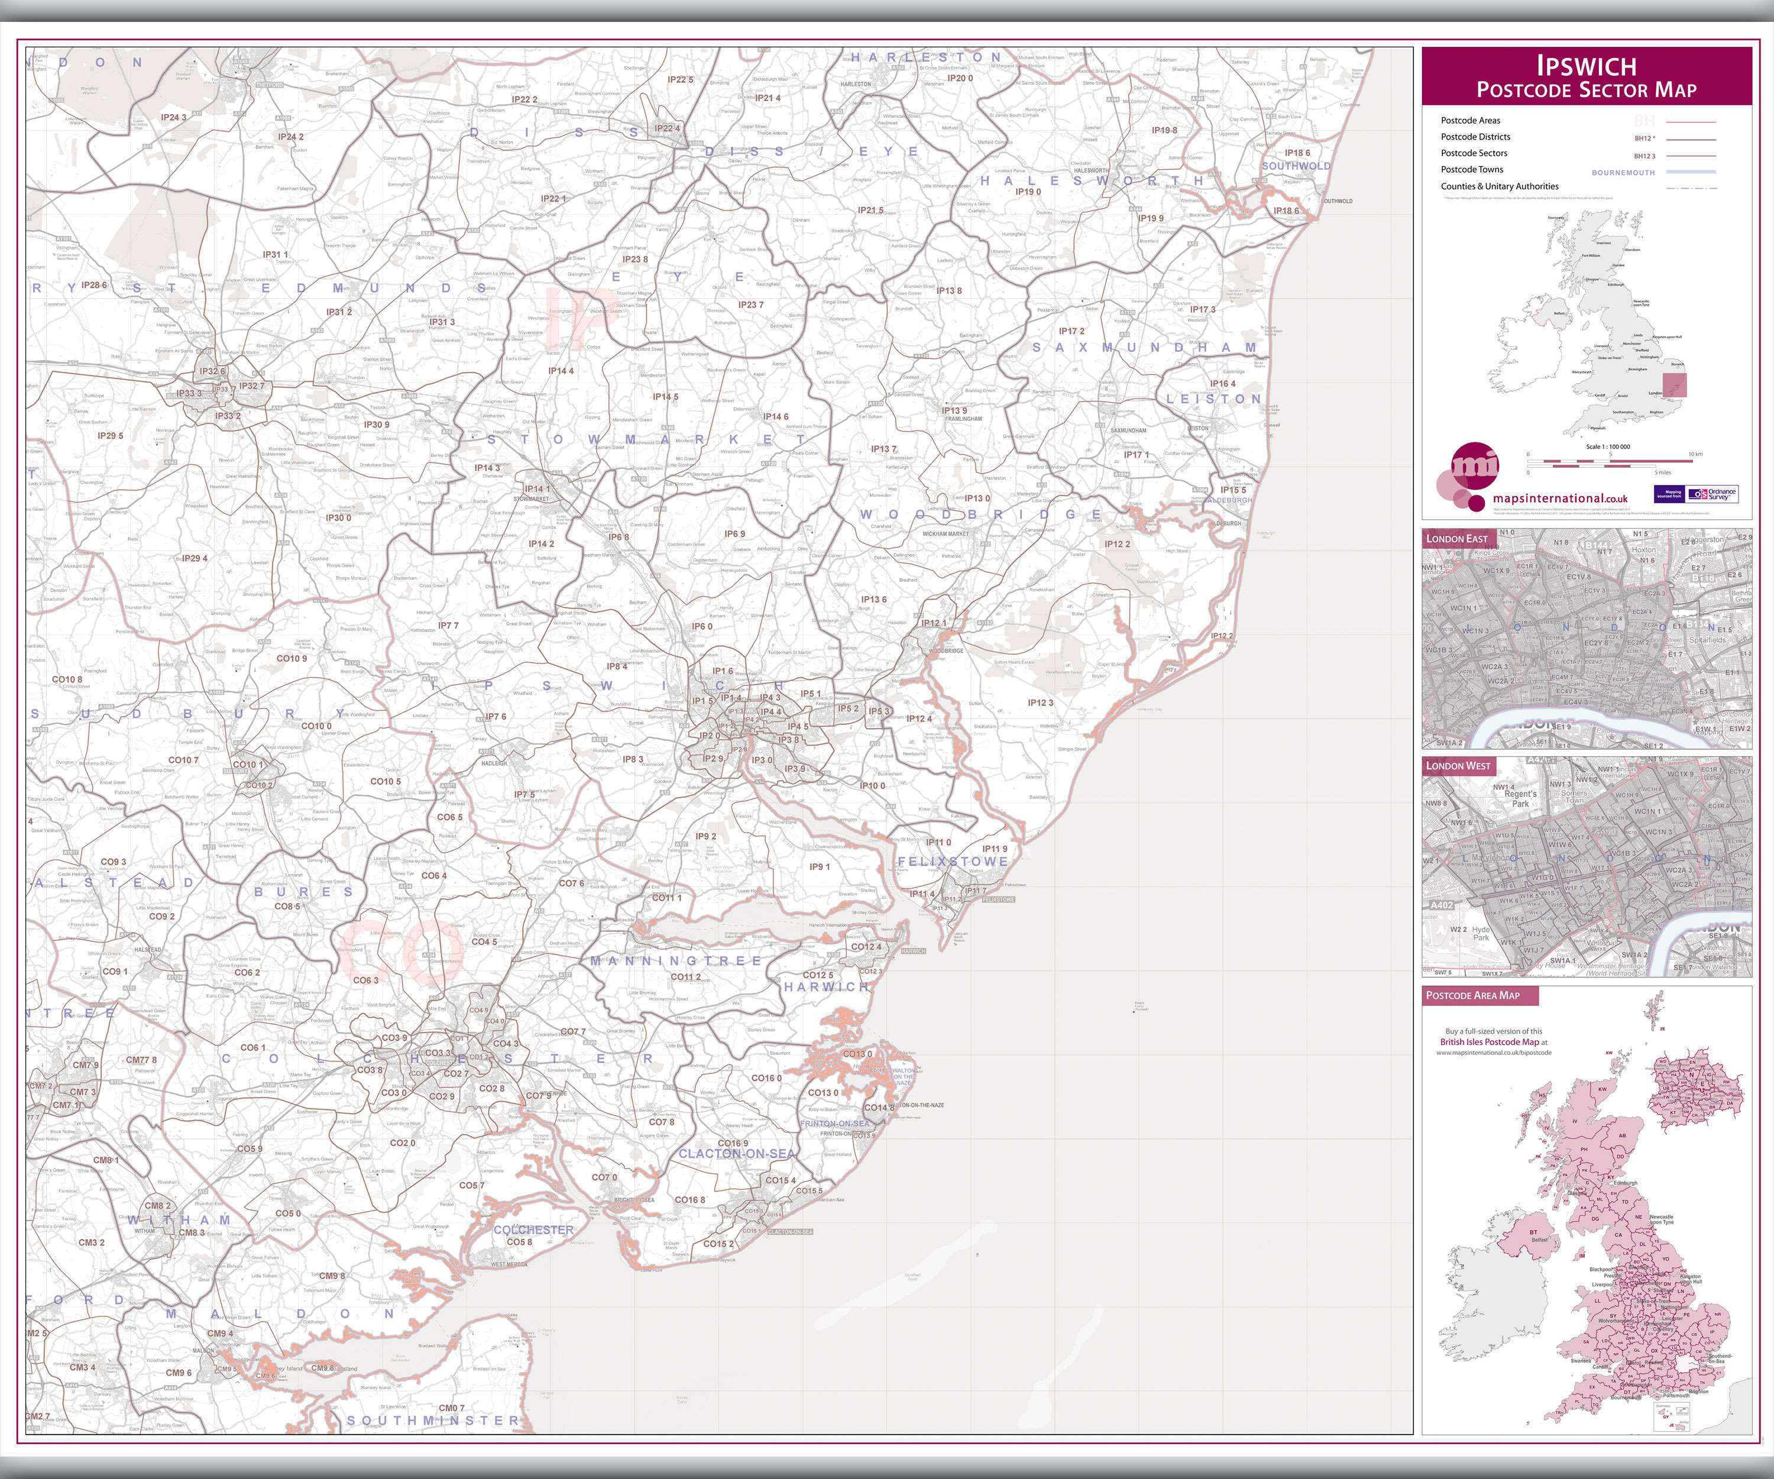
Task: Click the 'CO10 5' sector label
Action: click(x=385, y=781)
